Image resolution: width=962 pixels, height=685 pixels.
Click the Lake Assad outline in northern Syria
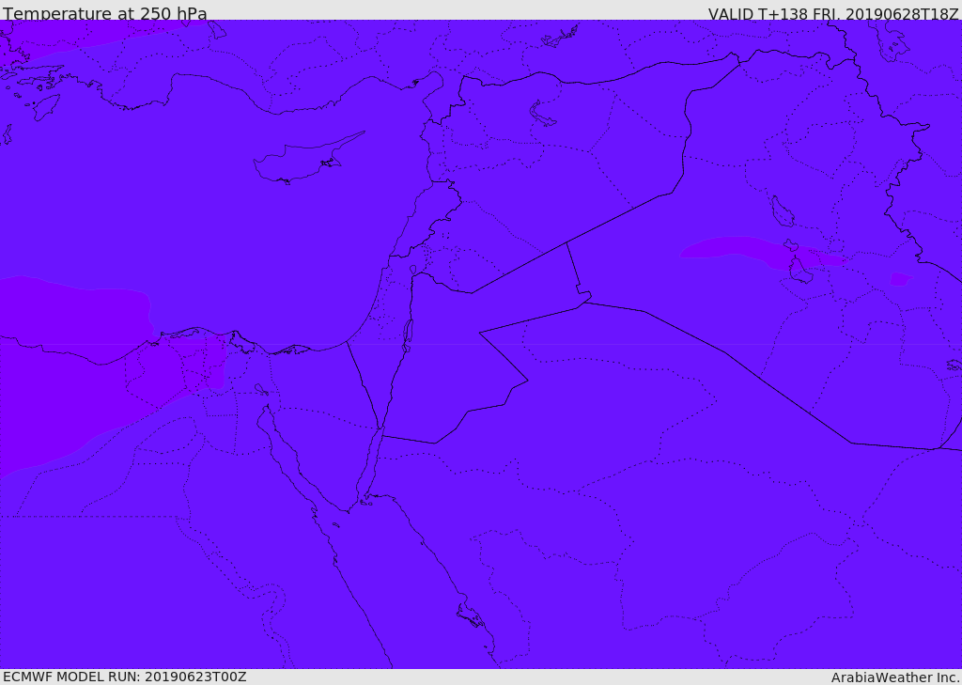point(542,115)
